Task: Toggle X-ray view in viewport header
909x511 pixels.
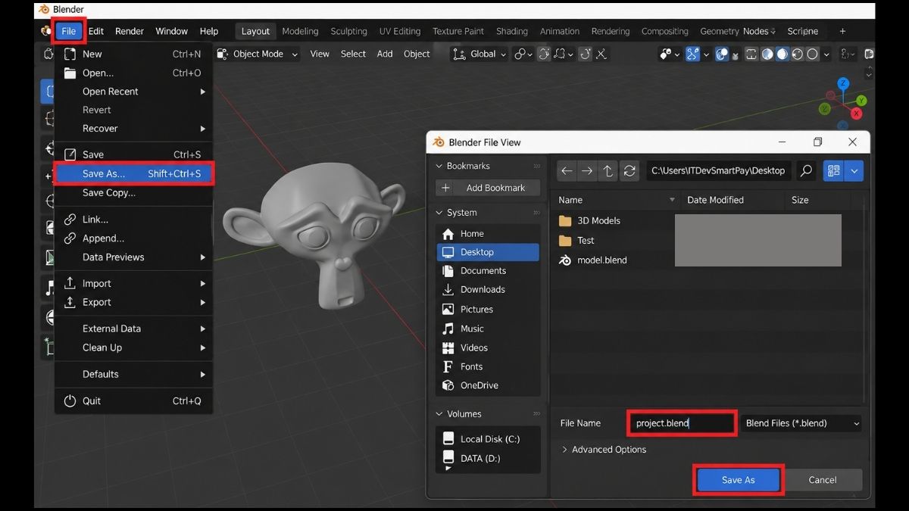Action: [x=751, y=54]
